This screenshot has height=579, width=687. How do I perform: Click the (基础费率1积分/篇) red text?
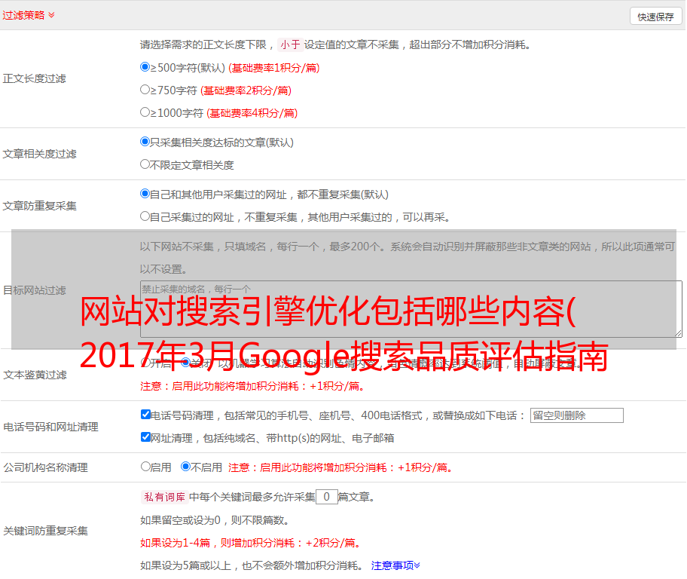[274, 68]
